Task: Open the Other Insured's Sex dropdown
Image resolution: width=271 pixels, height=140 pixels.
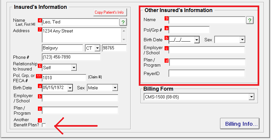Action: click(x=242, y=40)
